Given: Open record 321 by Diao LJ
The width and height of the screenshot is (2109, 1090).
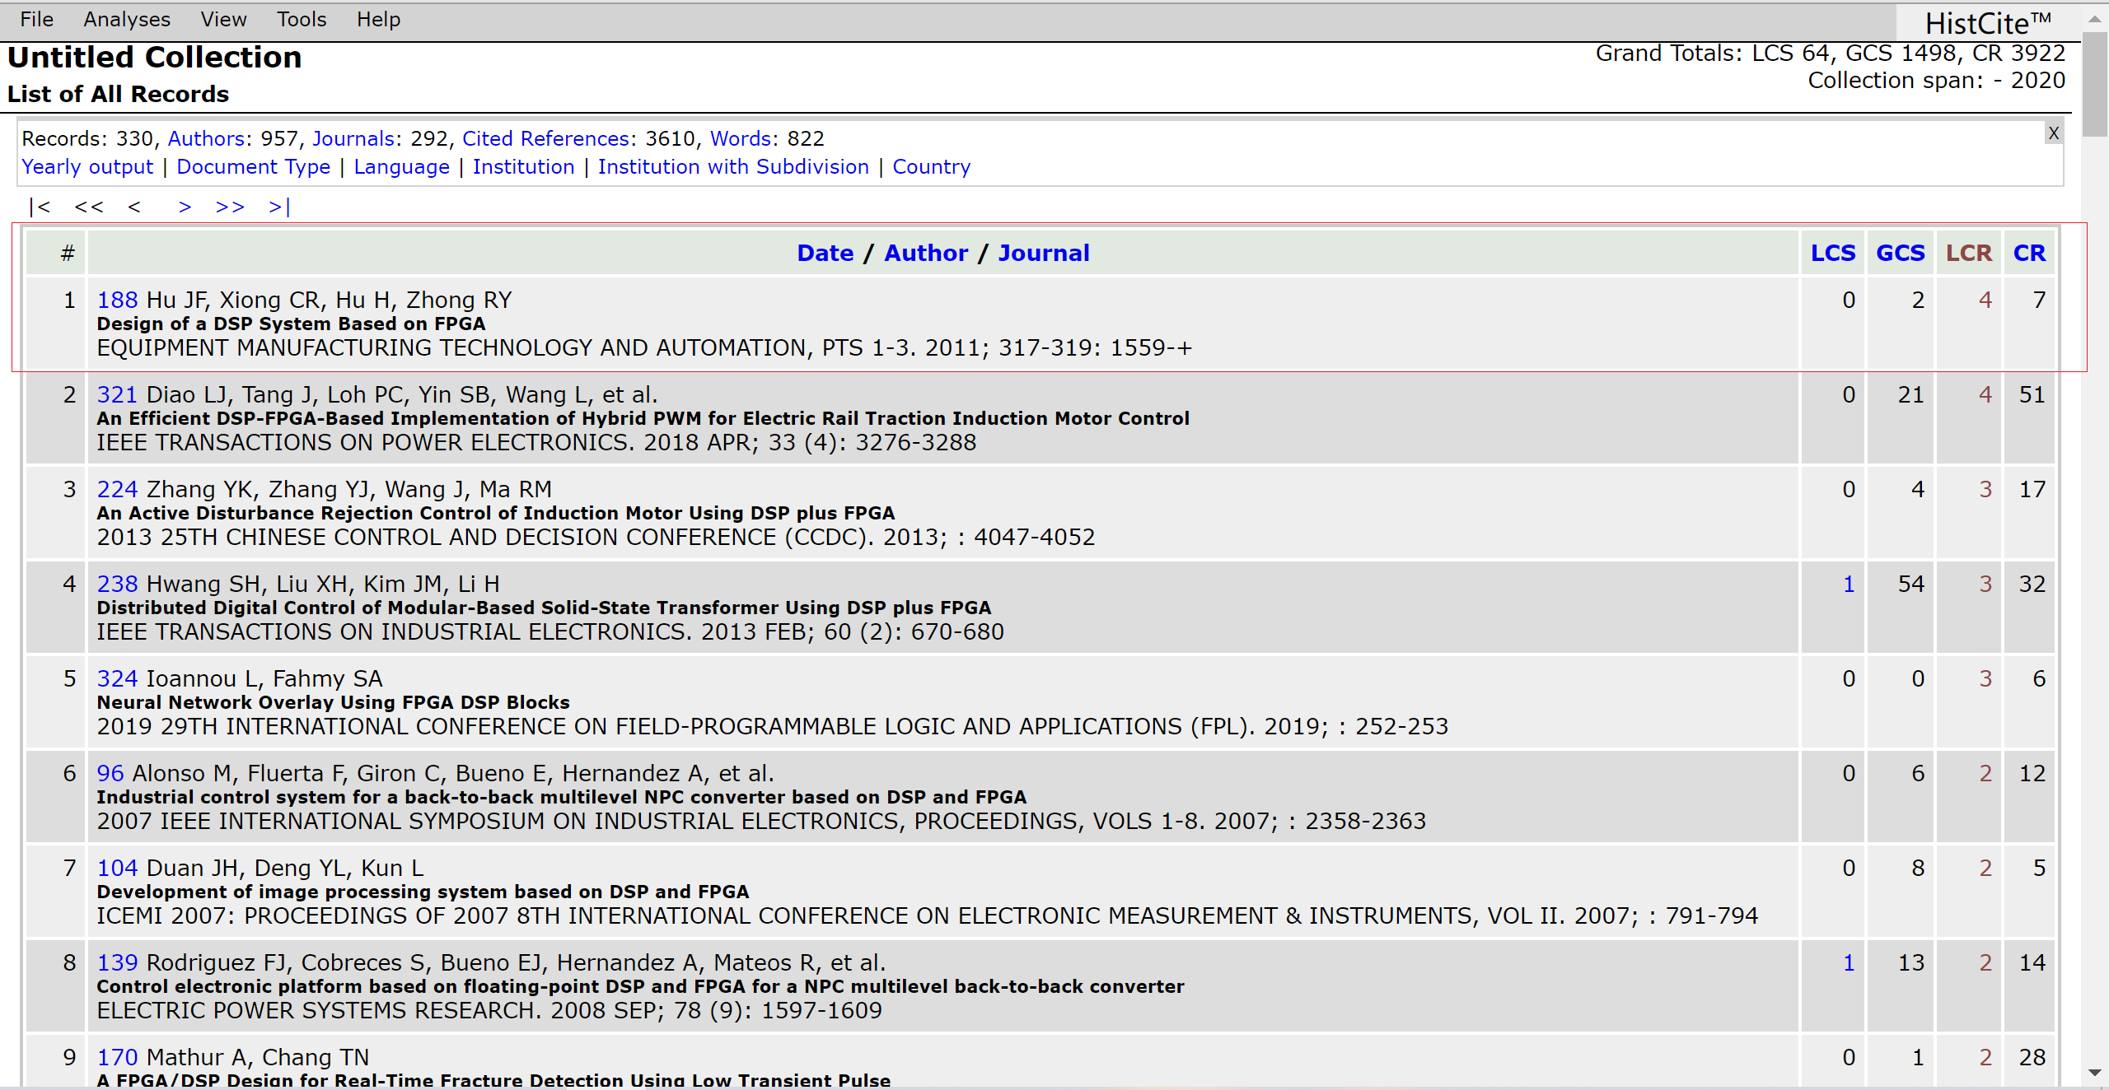Looking at the screenshot, I should pos(117,394).
